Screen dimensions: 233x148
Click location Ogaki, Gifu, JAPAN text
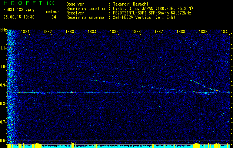coord(153,9)
